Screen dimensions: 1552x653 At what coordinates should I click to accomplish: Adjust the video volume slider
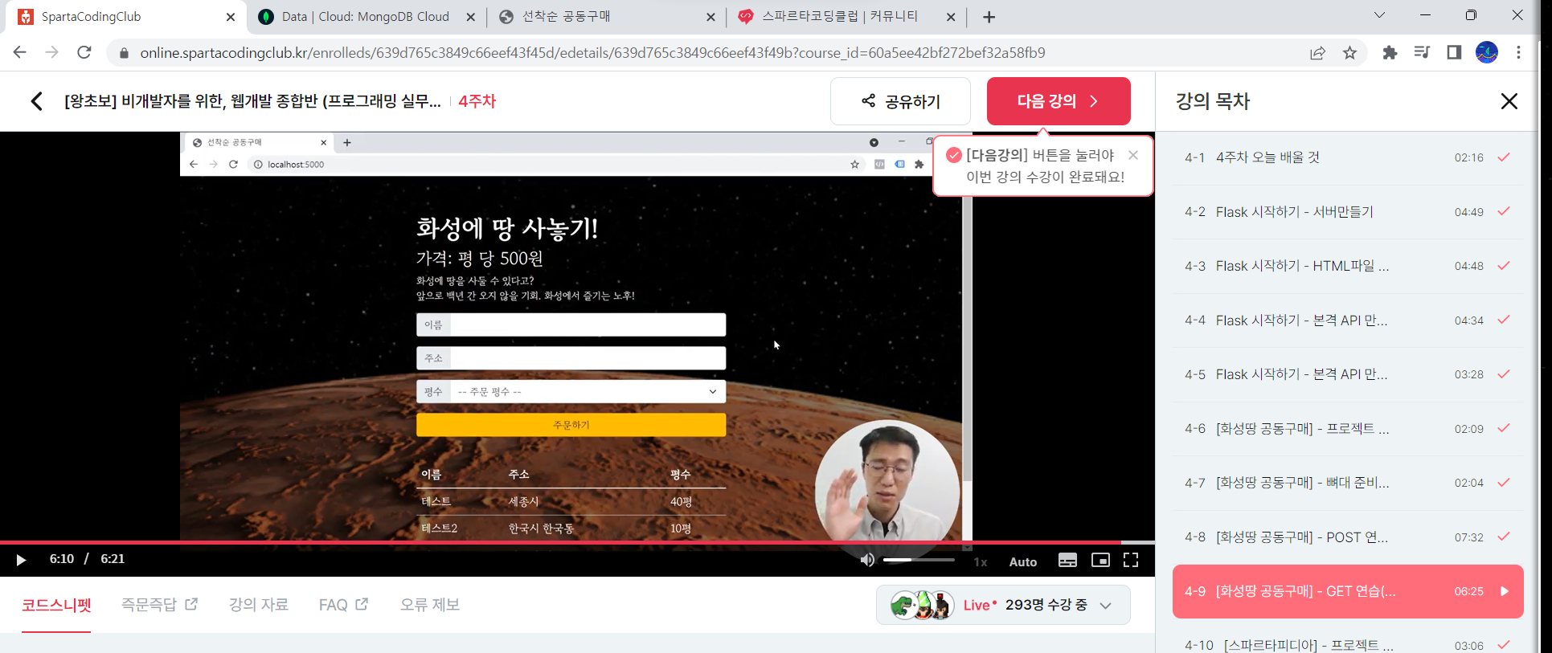pos(919,560)
